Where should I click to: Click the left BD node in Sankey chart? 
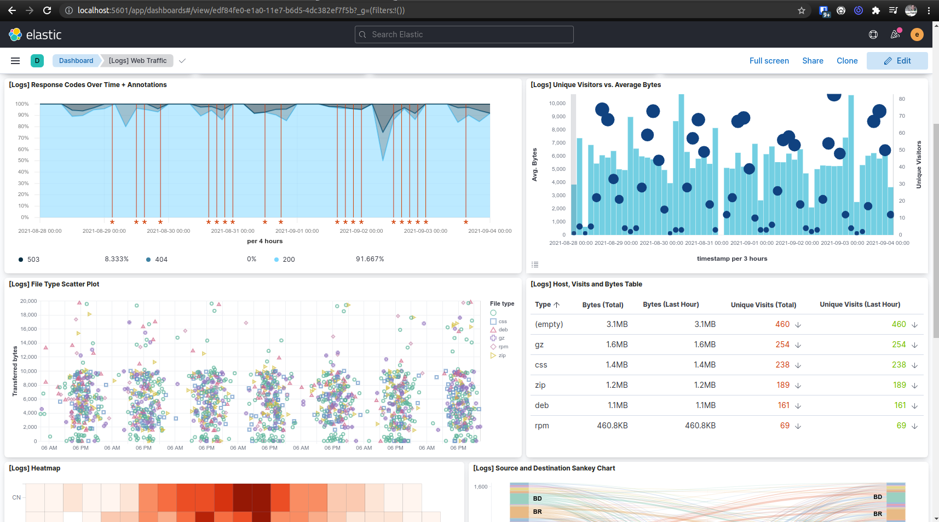pyautogui.click(x=519, y=498)
